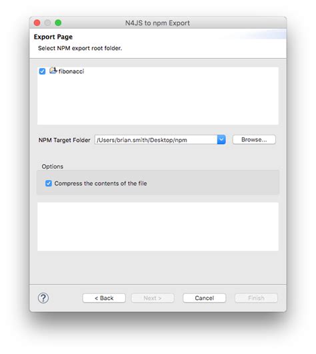Click the Options group label
The image size is (316, 354).
coord(53,167)
